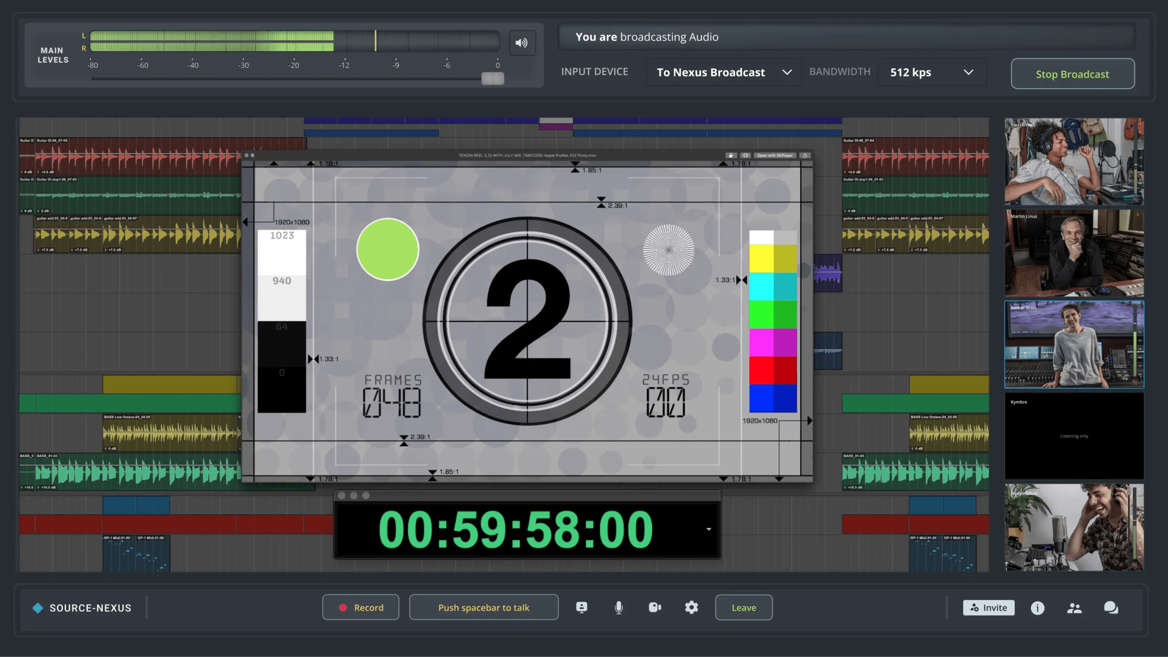Image resolution: width=1168 pixels, height=657 pixels.
Task: Change bandwidth from the 512 kps dropdown
Action: [x=933, y=72]
